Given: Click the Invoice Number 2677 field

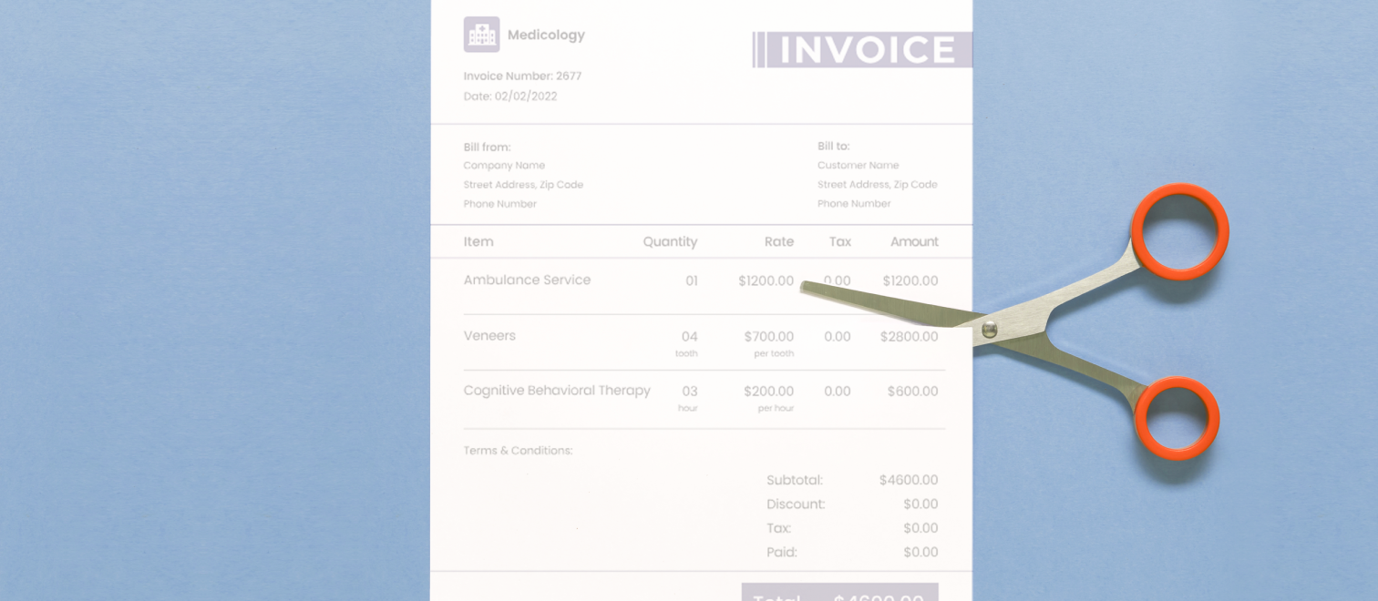Looking at the screenshot, I should pyautogui.click(x=522, y=76).
